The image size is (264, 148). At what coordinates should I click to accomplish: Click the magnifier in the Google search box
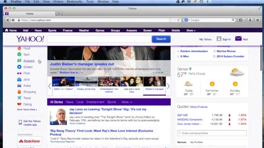click(x=233, y=20)
